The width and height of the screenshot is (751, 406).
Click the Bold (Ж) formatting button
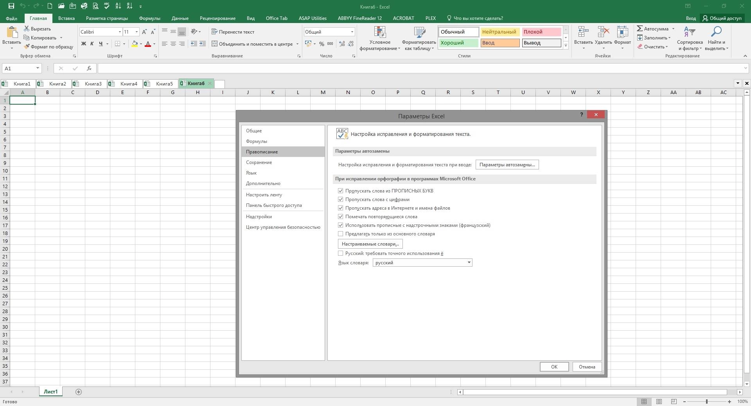coord(83,44)
